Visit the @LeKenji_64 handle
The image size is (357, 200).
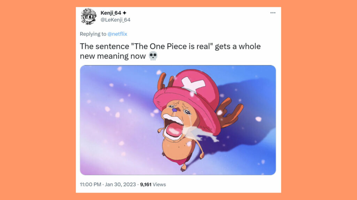(x=115, y=20)
